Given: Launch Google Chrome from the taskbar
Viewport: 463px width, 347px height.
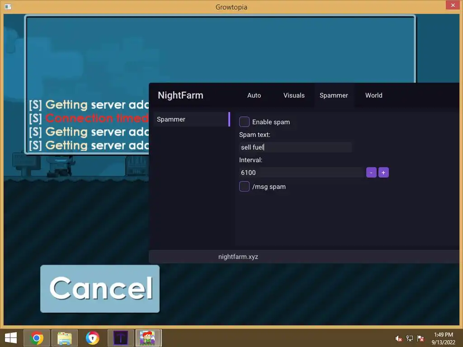Looking at the screenshot, I should click(36, 338).
